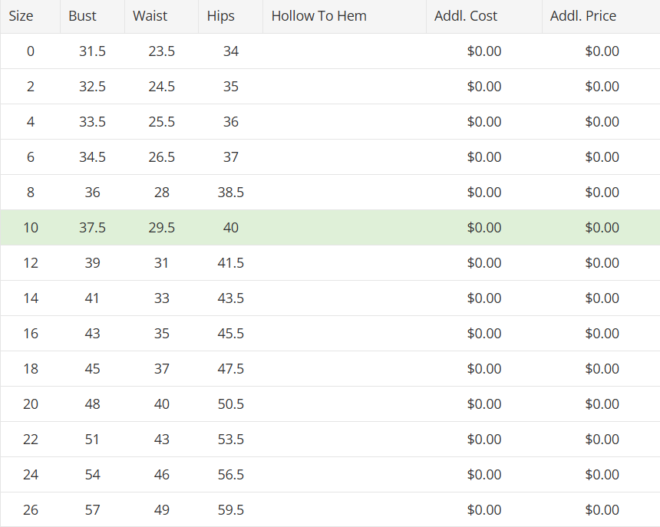Click Addl. Price cell for size 24
Screen dimensions: 660x527
pos(601,474)
